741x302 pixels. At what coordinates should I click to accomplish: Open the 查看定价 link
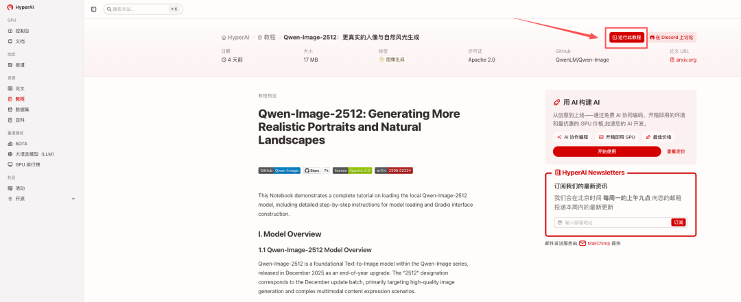pos(676,151)
